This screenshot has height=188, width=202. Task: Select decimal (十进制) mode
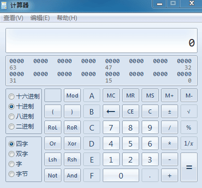[x=21, y=106]
